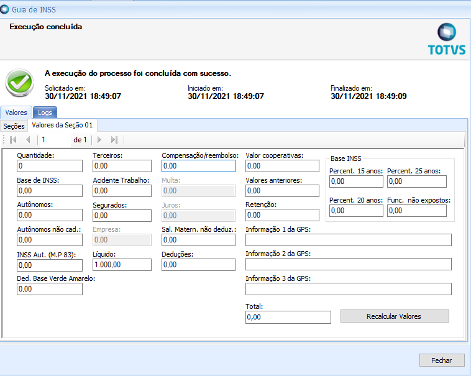Focus Percent. 20 anos field
471x376 pixels.
(356, 211)
